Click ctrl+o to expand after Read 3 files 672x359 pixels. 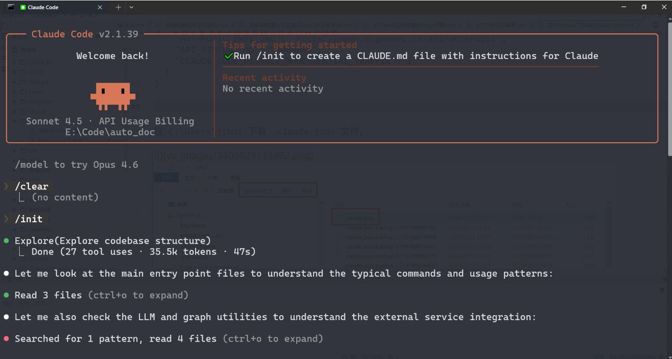(x=138, y=295)
